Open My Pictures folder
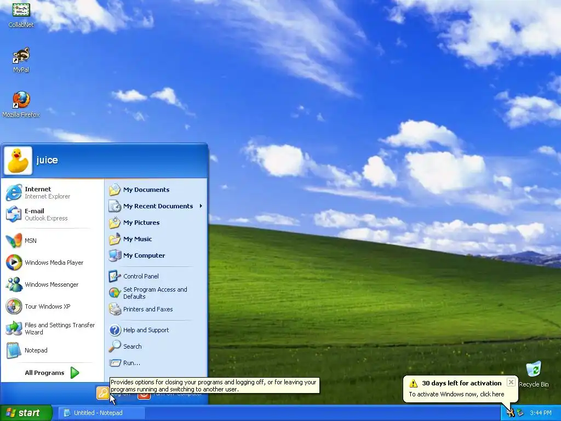Screen dimensions: 561x421 tap(156, 223)
